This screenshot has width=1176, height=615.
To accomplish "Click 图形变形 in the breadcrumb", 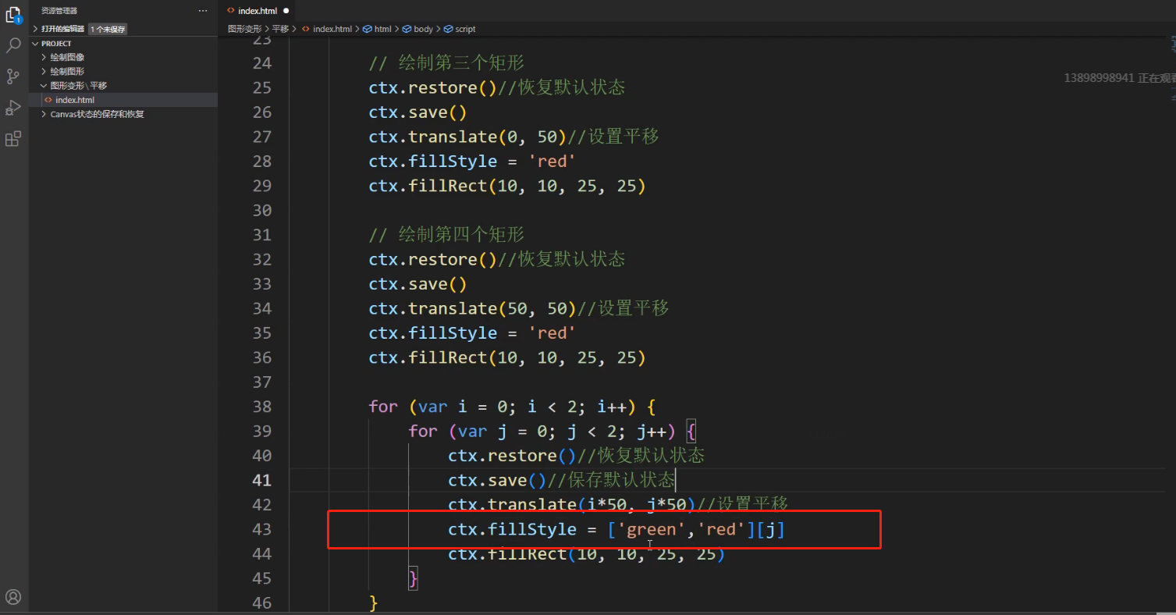I will tap(245, 29).
